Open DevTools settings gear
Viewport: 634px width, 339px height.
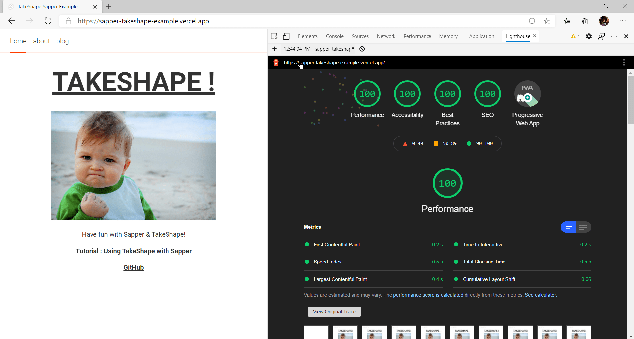[589, 36]
